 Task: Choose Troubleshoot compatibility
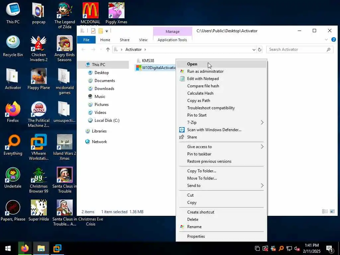[x=221, y=108]
